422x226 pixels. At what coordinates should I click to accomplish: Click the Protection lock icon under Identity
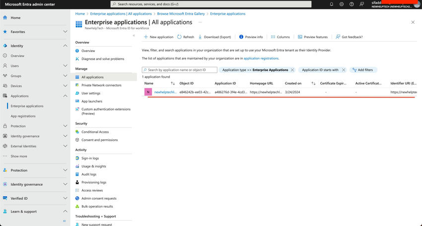[5, 126]
